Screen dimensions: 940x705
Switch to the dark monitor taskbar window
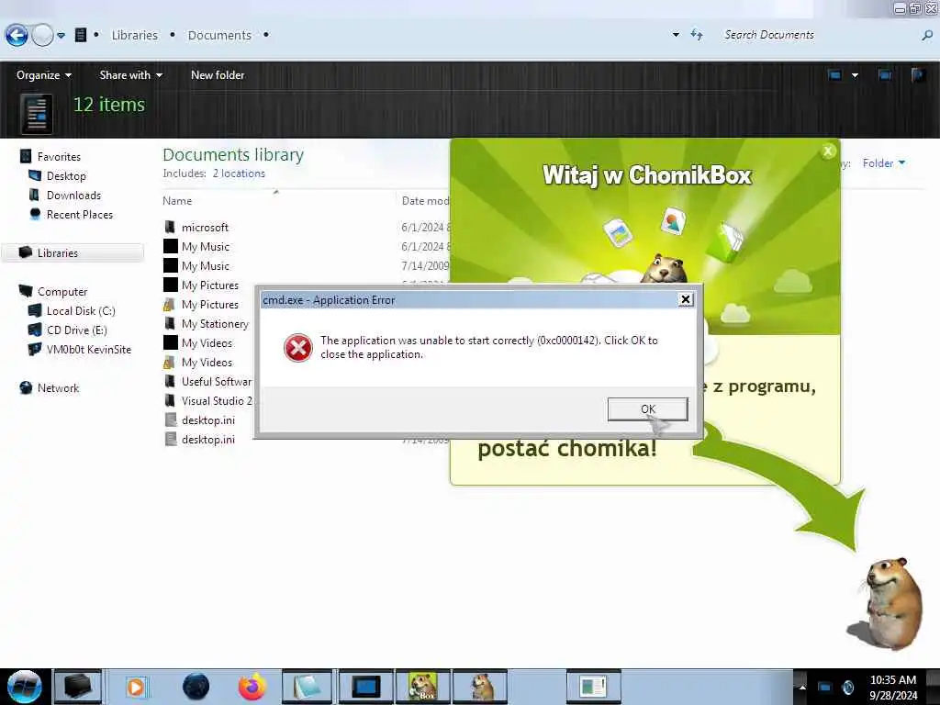click(365, 687)
